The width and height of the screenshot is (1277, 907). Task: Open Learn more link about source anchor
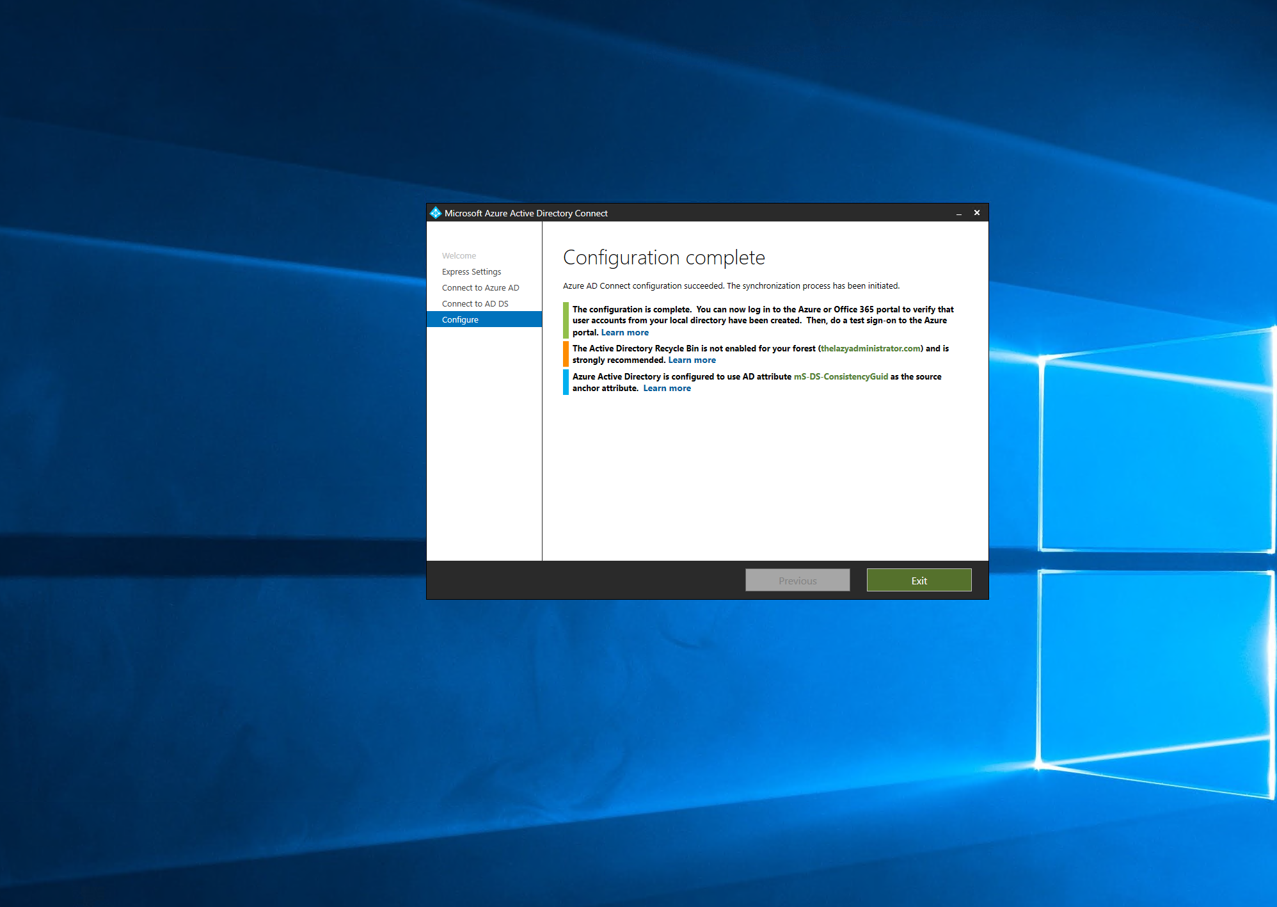pos(667,388)
